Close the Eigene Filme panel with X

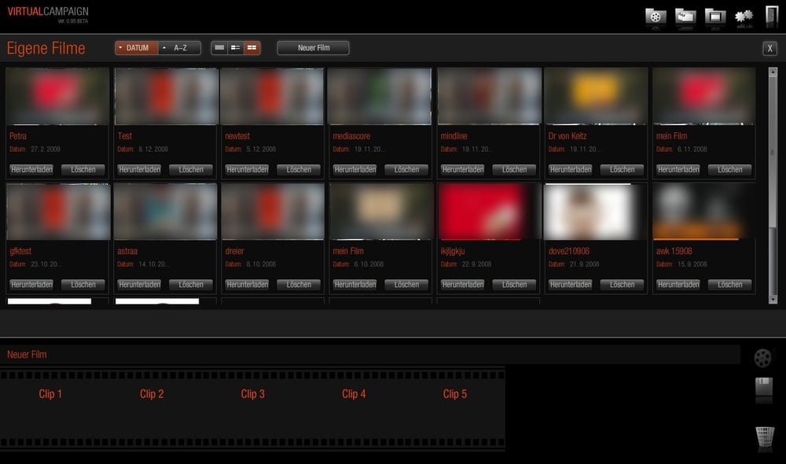point(770,49)
